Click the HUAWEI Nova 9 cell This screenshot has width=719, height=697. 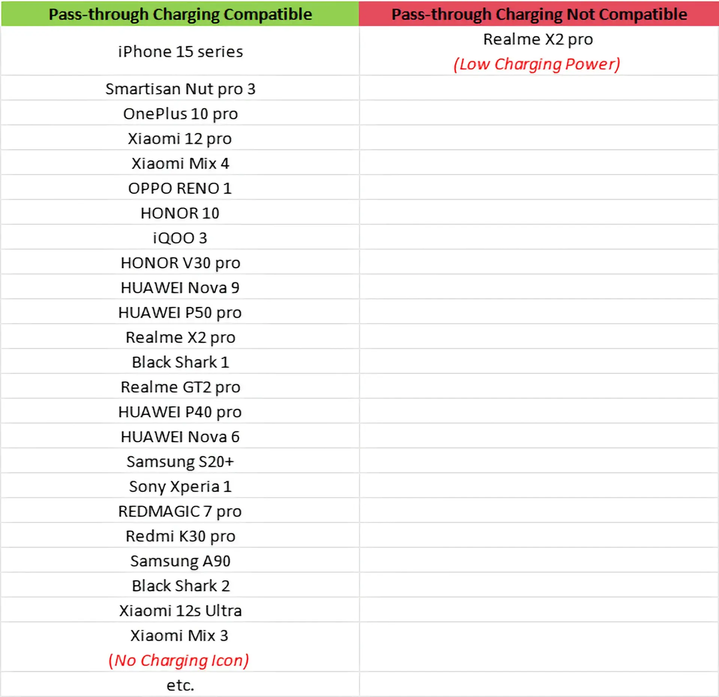coord(180,287)
